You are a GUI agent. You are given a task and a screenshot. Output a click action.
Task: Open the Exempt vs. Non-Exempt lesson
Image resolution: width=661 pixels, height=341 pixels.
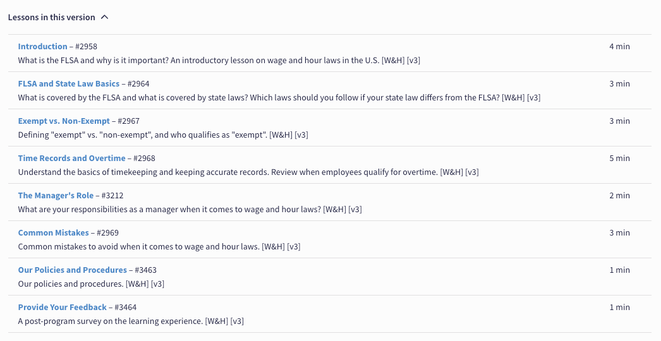point(64,121)
